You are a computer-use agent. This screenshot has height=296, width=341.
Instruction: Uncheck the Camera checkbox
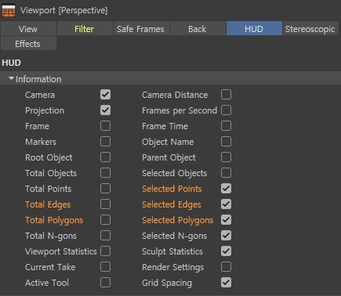point(105,95)
